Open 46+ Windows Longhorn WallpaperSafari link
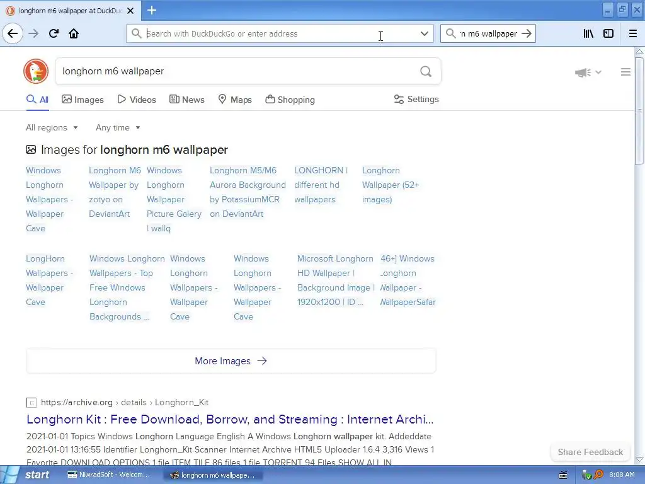The image size is (645, 484). point(408,280)
